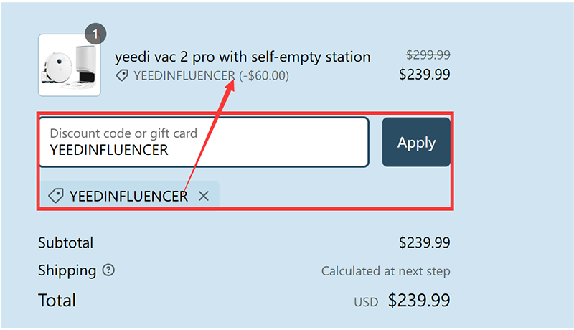Remove the YEEDINFLUENCER discount code
Screen dimensions: 574x330
click(x=204, y=196)
